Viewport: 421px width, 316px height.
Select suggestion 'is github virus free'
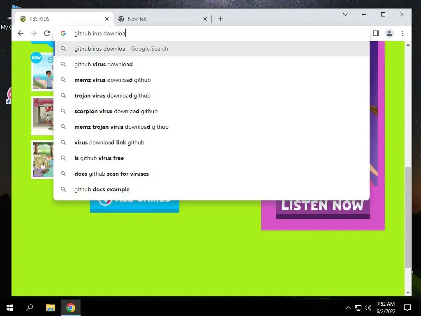(x=212, y=158)
